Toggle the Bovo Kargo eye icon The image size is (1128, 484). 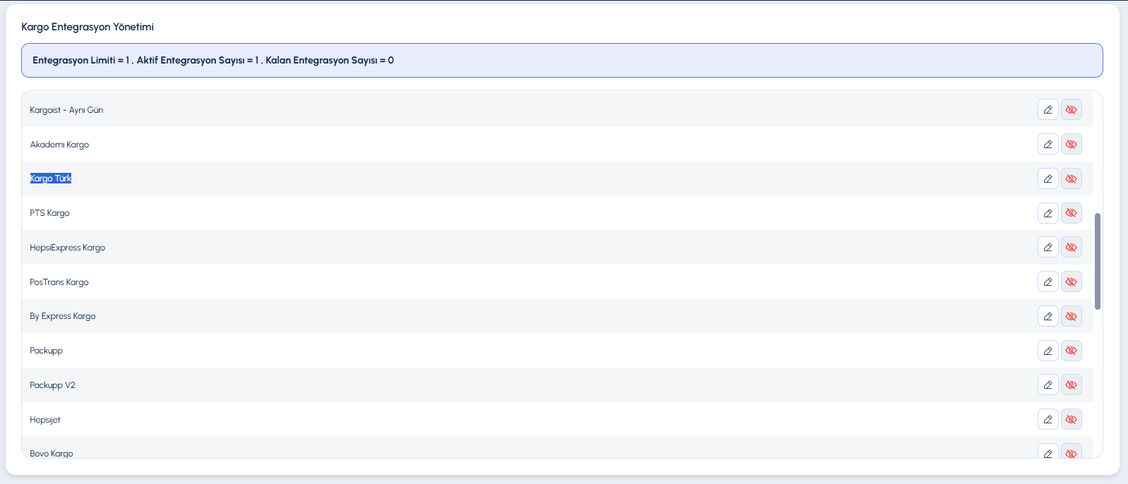coord(1071,452)
